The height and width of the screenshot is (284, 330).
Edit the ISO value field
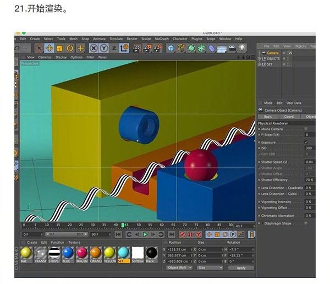click(310, 148)
